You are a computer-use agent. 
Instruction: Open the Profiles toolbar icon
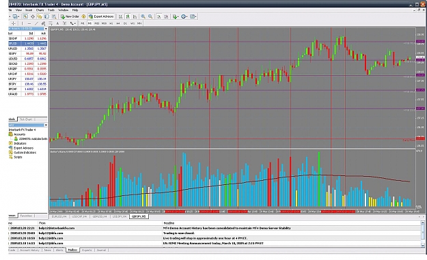tap(16, 16)
